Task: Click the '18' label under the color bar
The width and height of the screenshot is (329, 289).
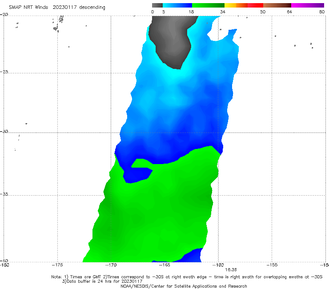Action: tap(191, 12)
